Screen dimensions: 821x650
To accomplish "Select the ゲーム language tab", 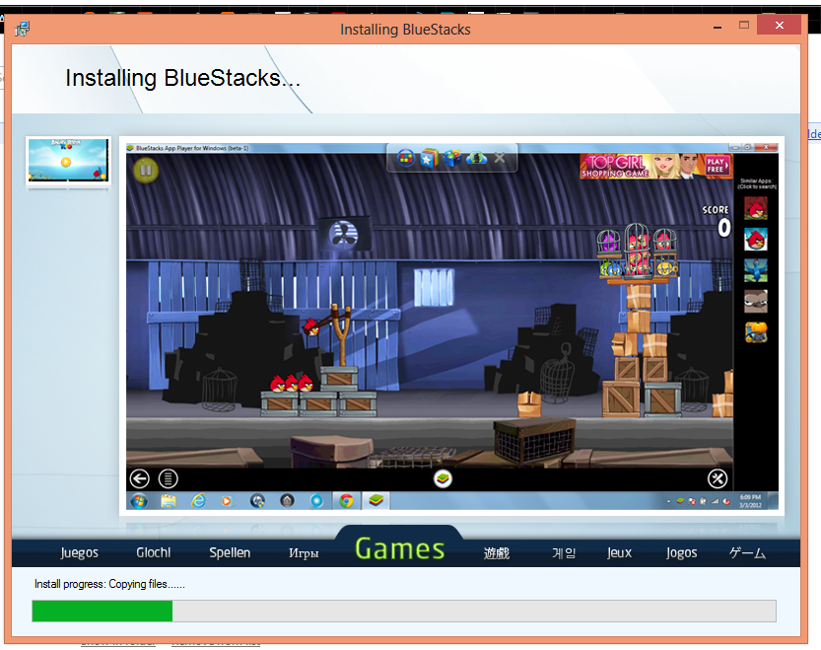I will tap(747, 553).
